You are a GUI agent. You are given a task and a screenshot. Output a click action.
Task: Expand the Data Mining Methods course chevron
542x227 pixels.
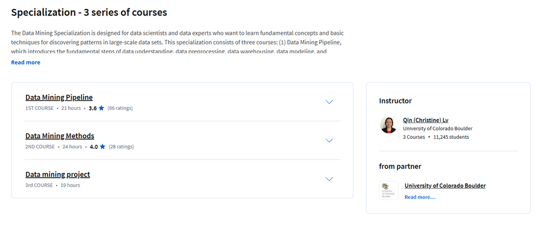tap(329, 141)
